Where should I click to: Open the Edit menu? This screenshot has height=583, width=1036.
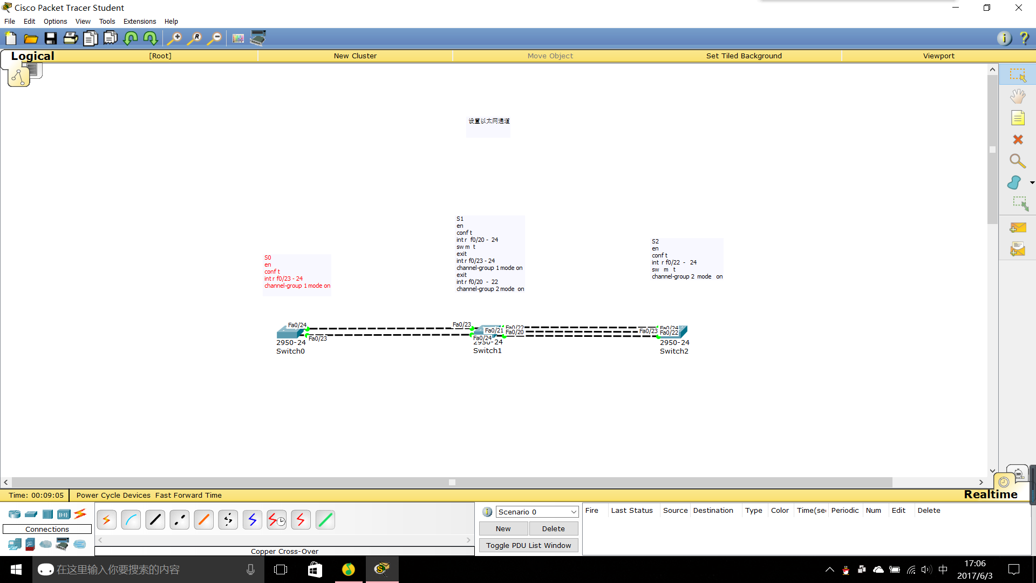pos(29,22)
